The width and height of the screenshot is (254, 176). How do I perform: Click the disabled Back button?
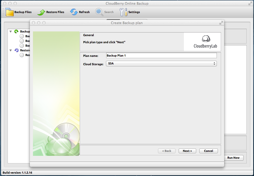point(167,151)
